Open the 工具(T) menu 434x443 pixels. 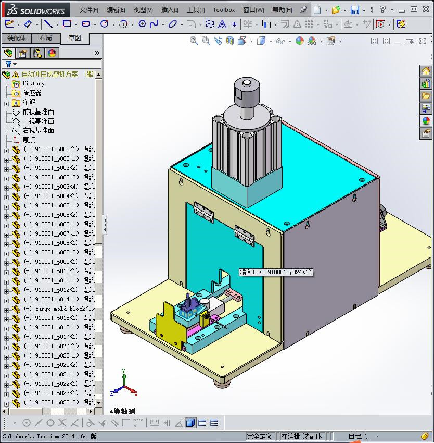[196, 10]
